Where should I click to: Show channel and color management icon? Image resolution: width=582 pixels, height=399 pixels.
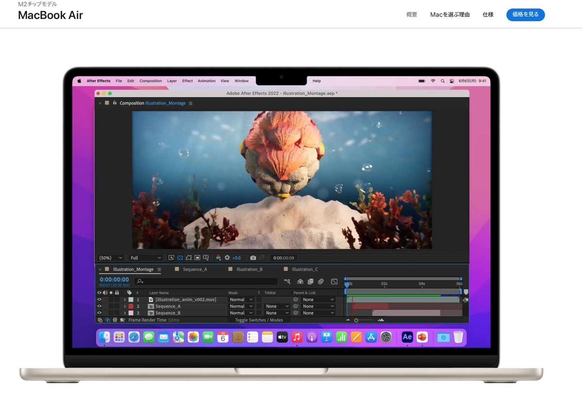(218, 258)
